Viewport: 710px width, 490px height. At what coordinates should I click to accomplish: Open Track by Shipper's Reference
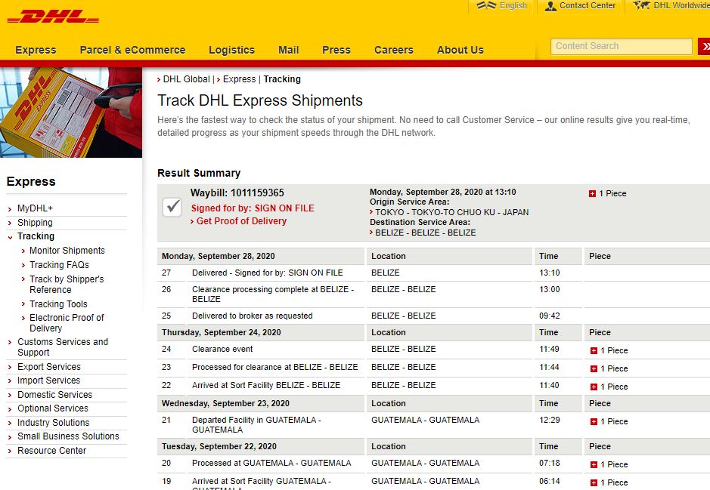point(67,285)
